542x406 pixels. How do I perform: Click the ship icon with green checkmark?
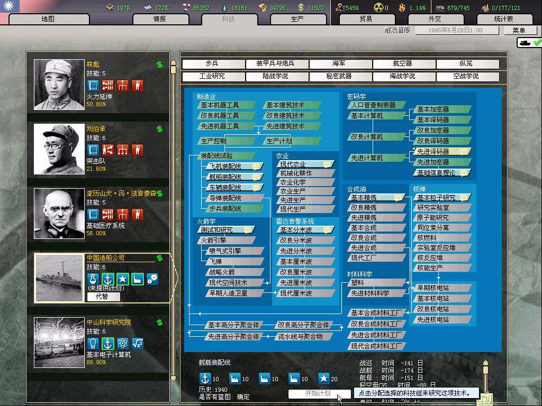click(x=529, y=42)
